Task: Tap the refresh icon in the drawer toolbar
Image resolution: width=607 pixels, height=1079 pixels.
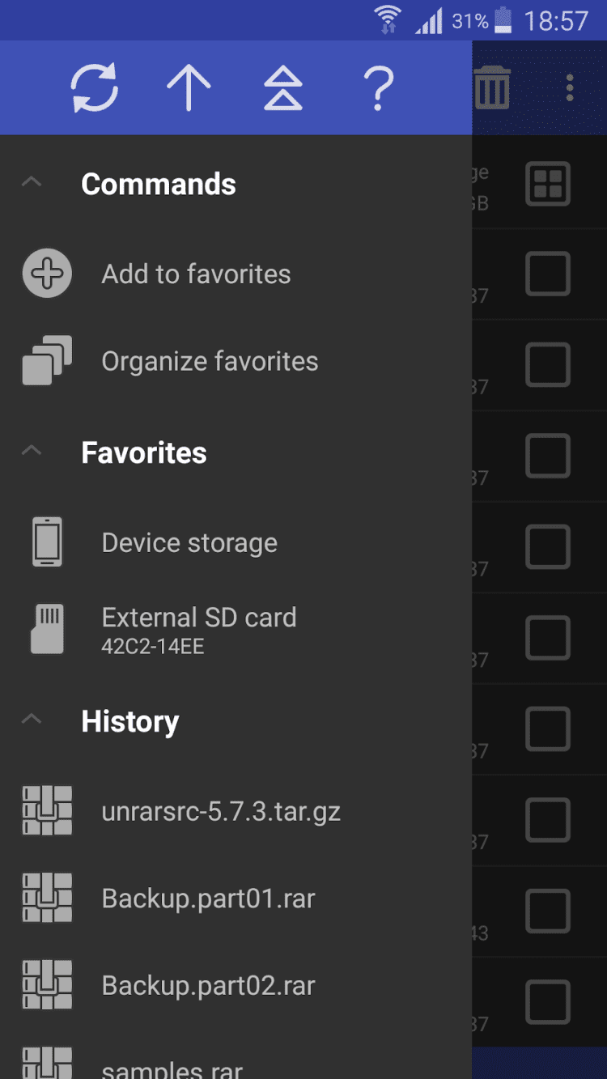Action: (x=95, y=87)
